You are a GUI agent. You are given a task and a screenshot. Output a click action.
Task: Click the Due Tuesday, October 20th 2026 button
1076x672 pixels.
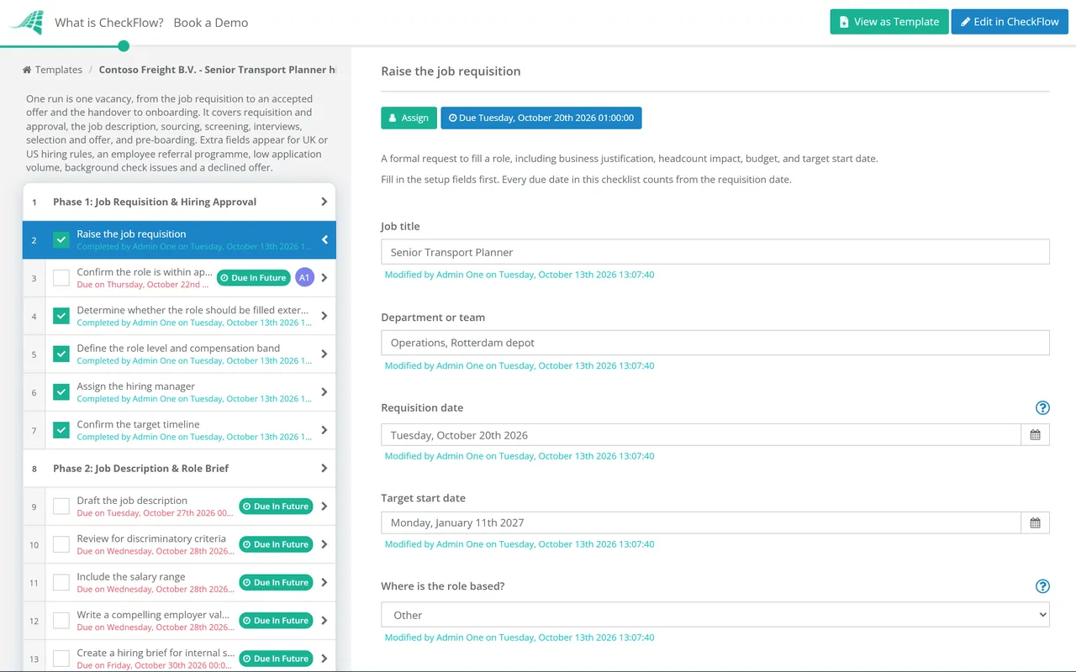(541, 118)
